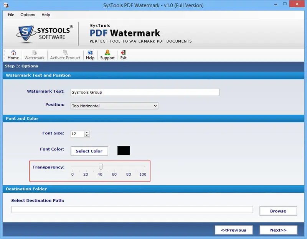The image size is (307, 239).
Task: Click the Watermark Text input field
Action: [145, 92]
